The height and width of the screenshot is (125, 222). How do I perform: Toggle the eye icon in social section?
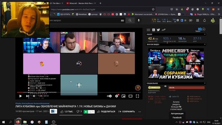point(165,86)
